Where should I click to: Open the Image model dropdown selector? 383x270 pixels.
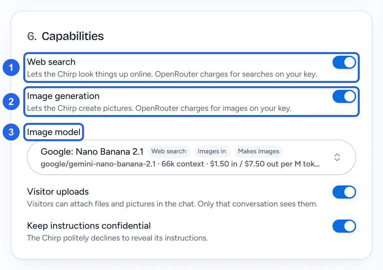tap(191, 157)
